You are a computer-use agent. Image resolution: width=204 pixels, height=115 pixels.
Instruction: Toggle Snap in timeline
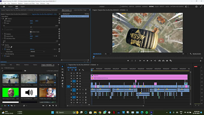(72, 70)
